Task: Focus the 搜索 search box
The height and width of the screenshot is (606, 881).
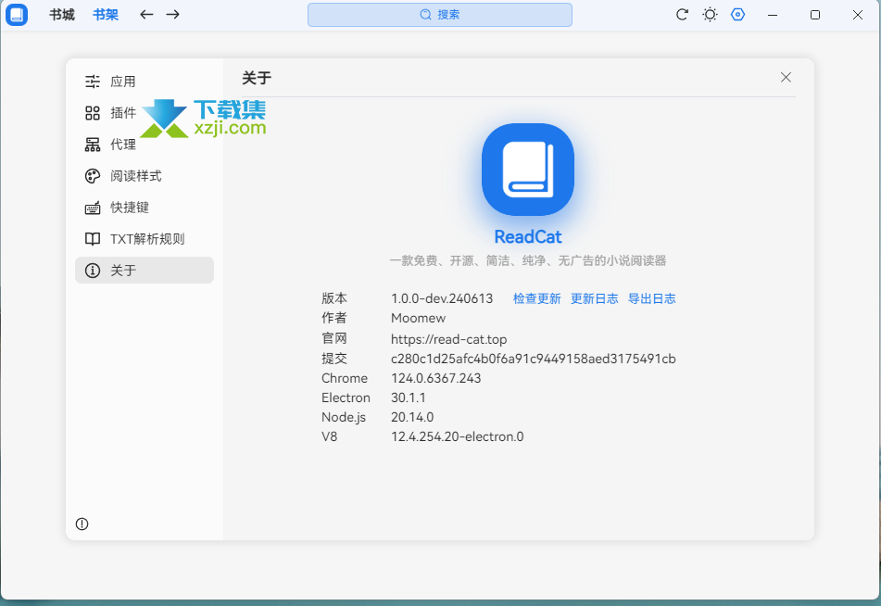Action: 440,15
